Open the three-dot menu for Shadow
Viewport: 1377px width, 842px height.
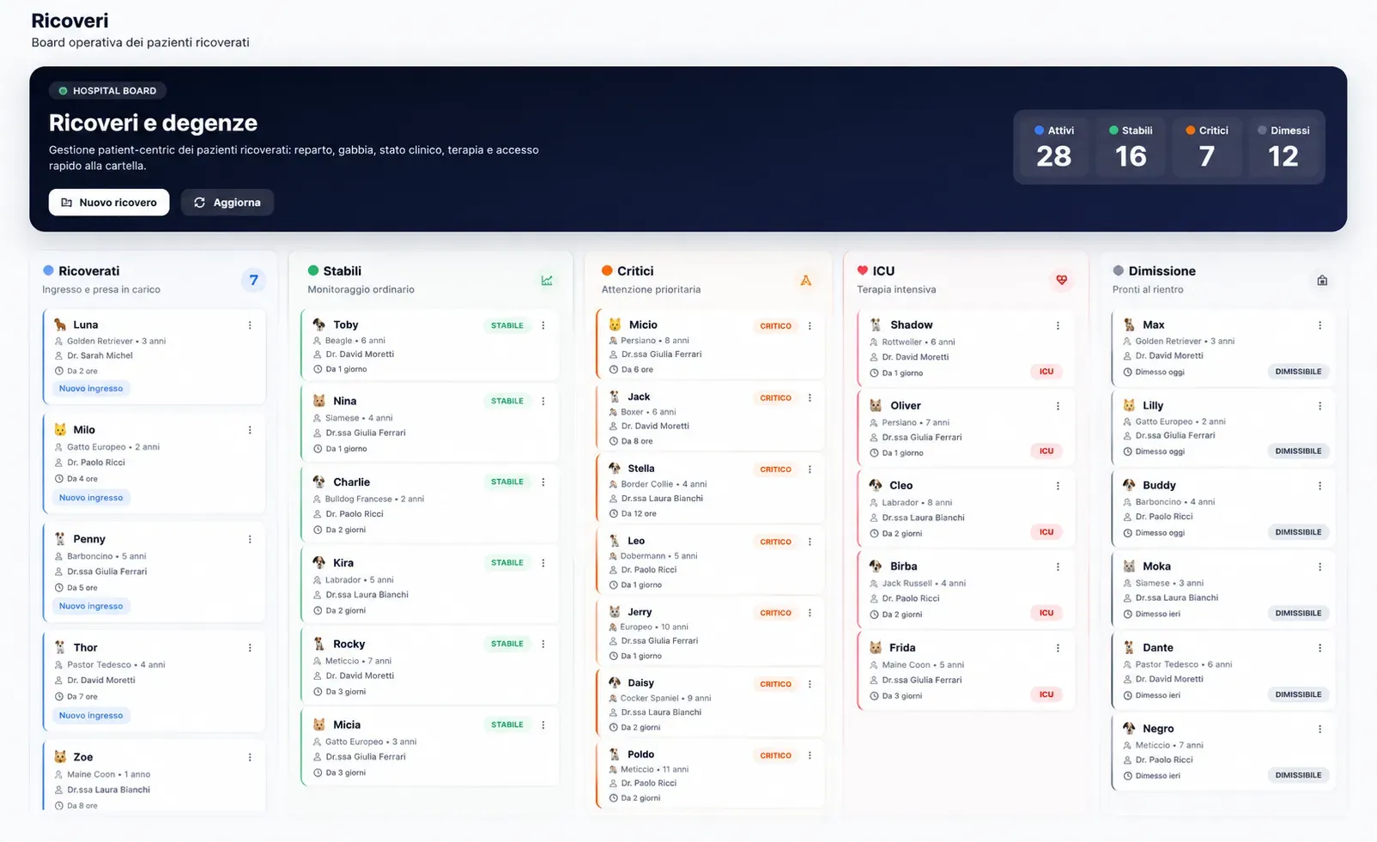1058,325
